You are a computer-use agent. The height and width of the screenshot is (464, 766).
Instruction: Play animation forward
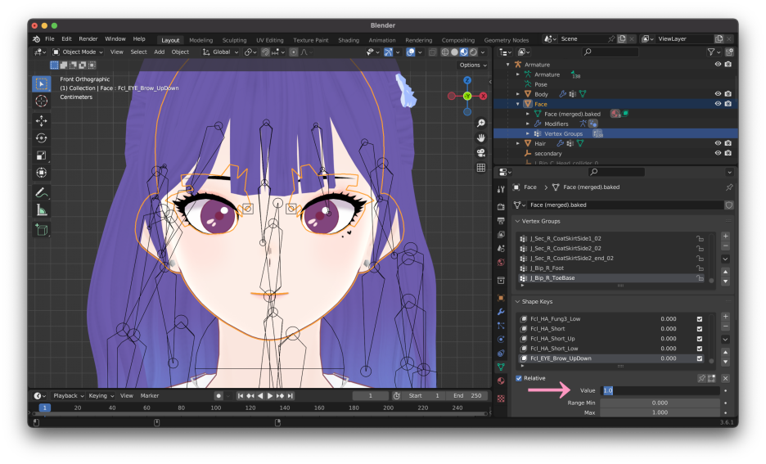coord(270,395)
